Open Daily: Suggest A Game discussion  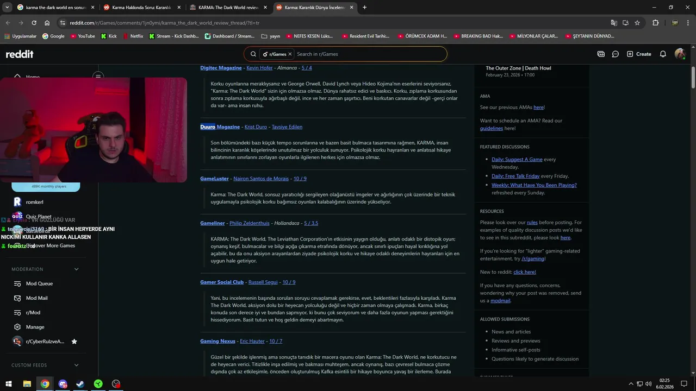517,160
